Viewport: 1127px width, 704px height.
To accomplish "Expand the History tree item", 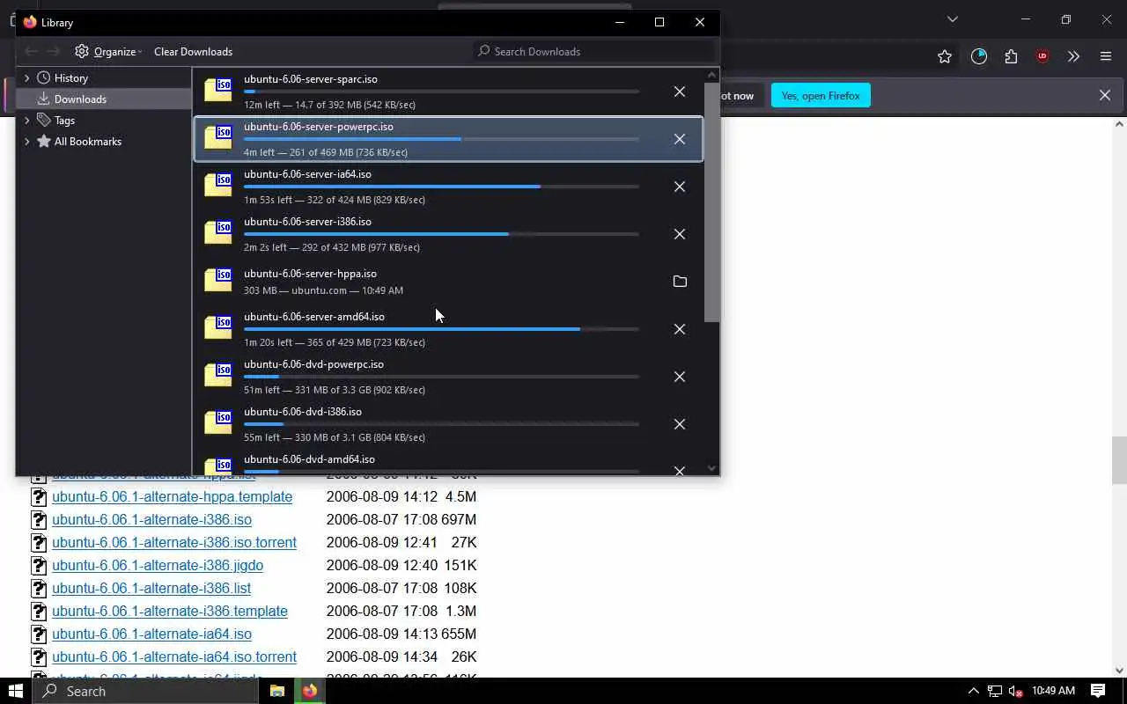I will [x=26, y=77].
